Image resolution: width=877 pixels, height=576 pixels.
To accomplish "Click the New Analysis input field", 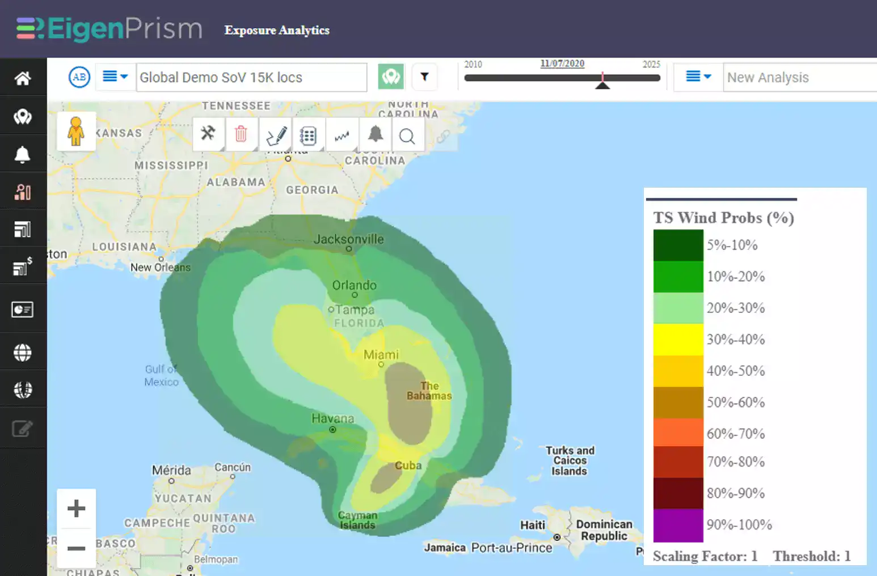I will pyautogui.click(x=800, y=77).
